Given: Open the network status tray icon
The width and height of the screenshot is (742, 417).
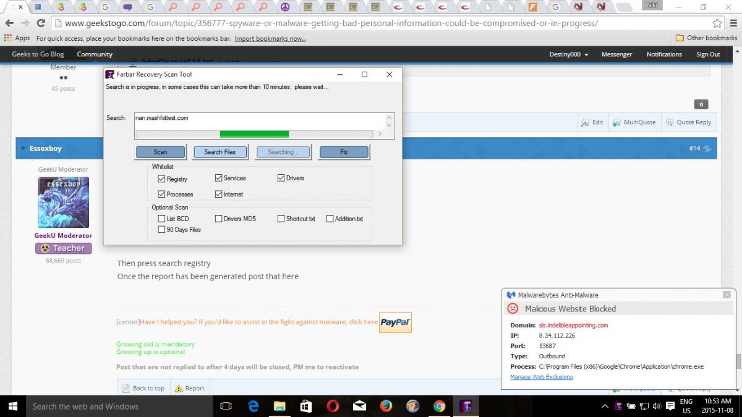Looking at the screenshot, I should (x=644, y=406).
